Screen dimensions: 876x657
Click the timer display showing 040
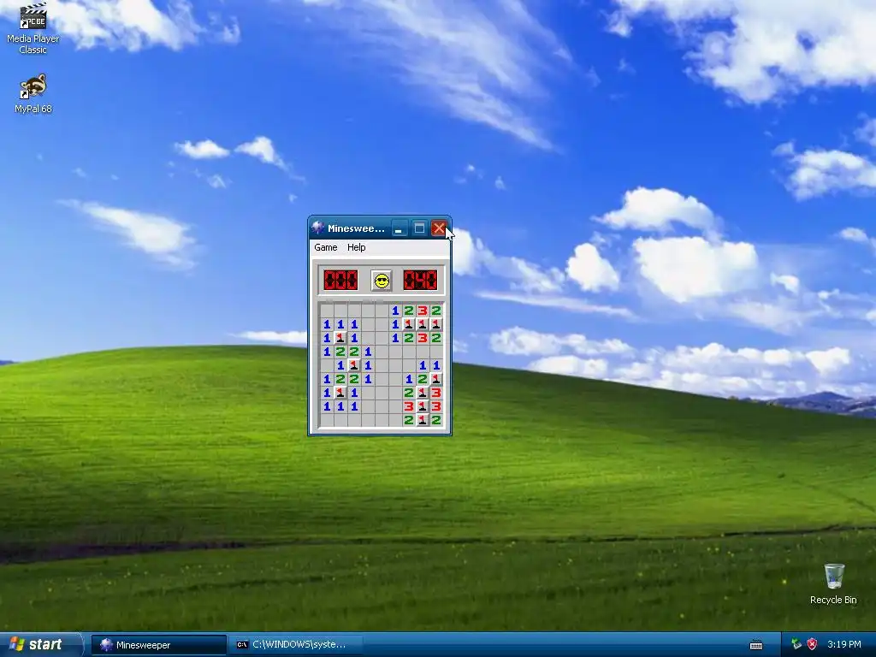420,280
